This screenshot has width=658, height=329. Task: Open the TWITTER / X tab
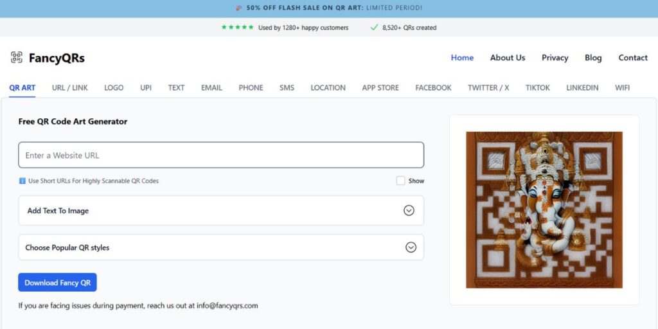pos(488,87)
